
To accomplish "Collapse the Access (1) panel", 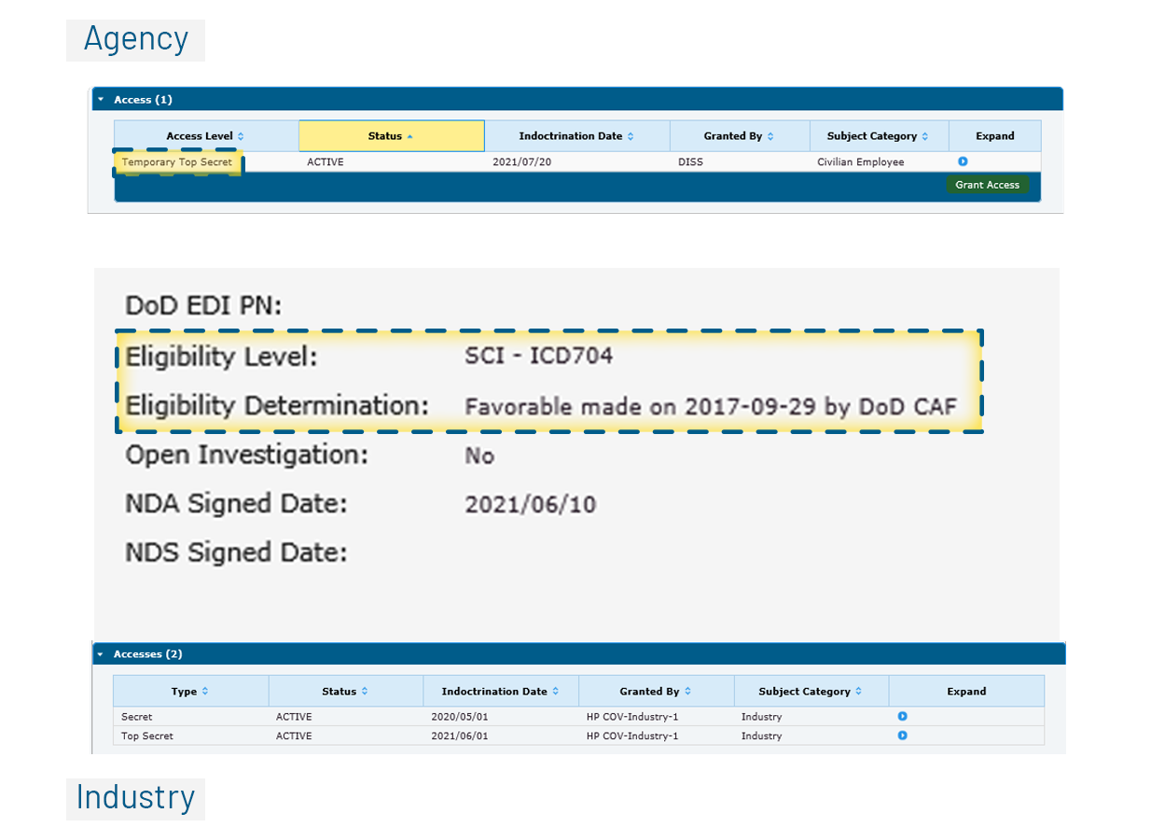I will 101,100.
